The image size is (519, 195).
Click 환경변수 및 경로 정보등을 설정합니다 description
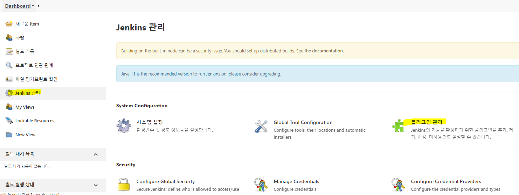(x=175, y=130)
